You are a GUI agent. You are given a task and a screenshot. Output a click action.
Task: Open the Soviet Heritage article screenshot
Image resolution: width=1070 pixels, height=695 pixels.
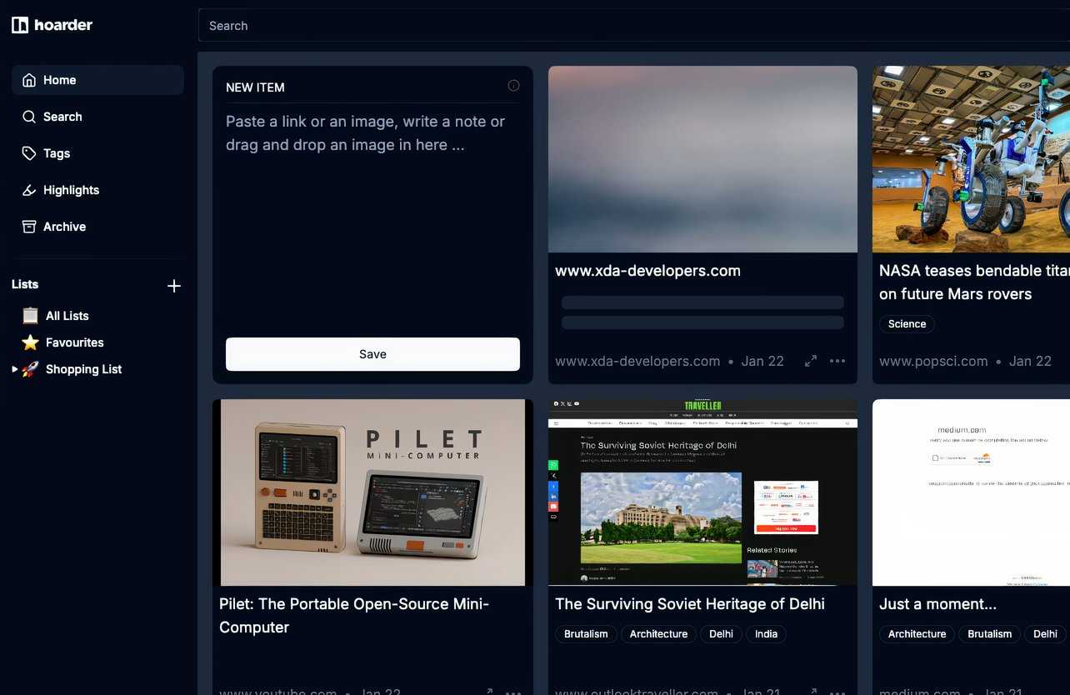click(702, 492)
